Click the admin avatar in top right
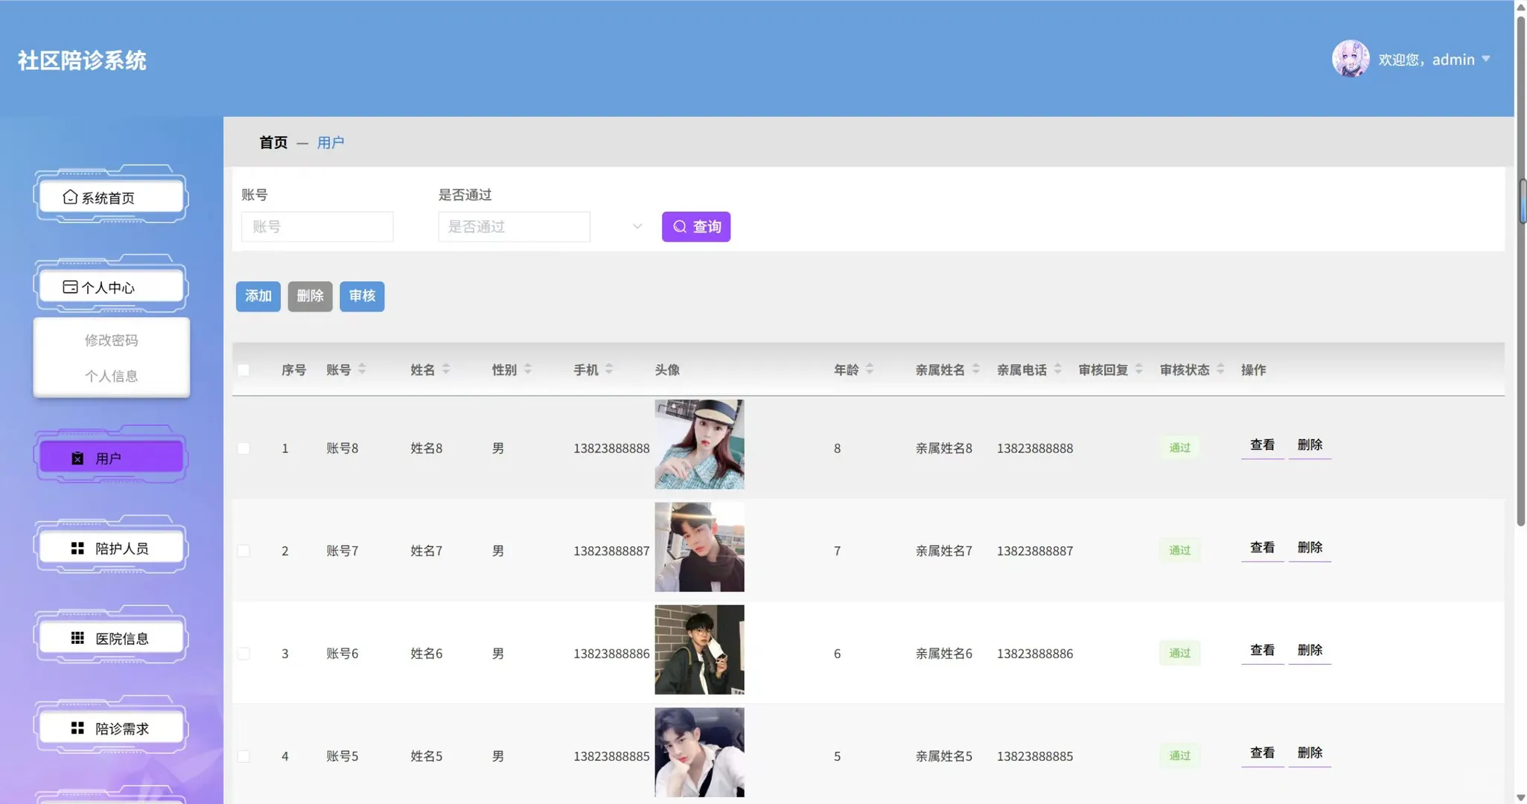 [1349, 59]
